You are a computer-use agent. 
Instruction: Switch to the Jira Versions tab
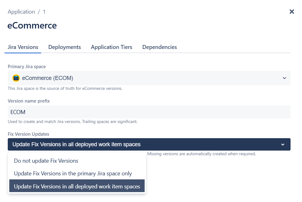coord(23,47)
